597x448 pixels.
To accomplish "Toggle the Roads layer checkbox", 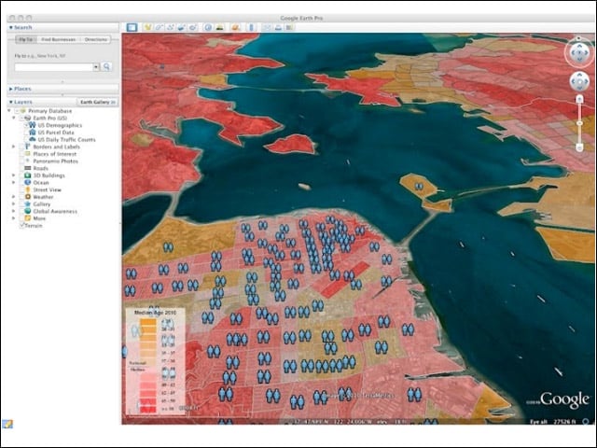I will pos(21,168).
